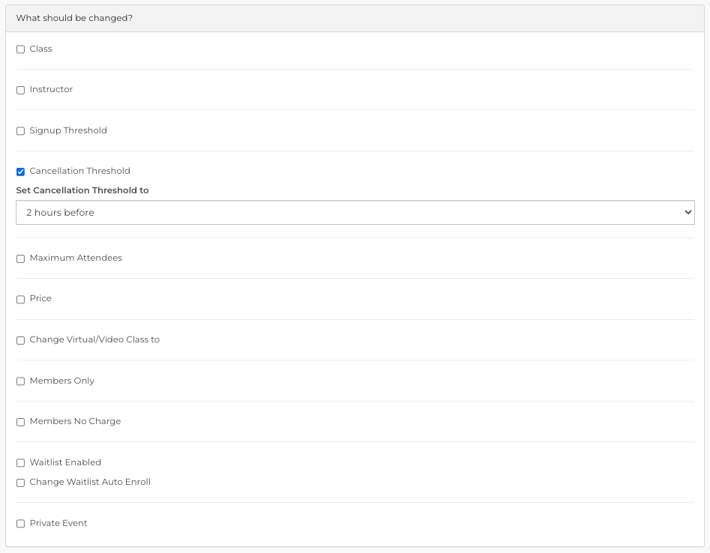
Task: Click the Waitlist Enabled label
Action: click(65, 462)
